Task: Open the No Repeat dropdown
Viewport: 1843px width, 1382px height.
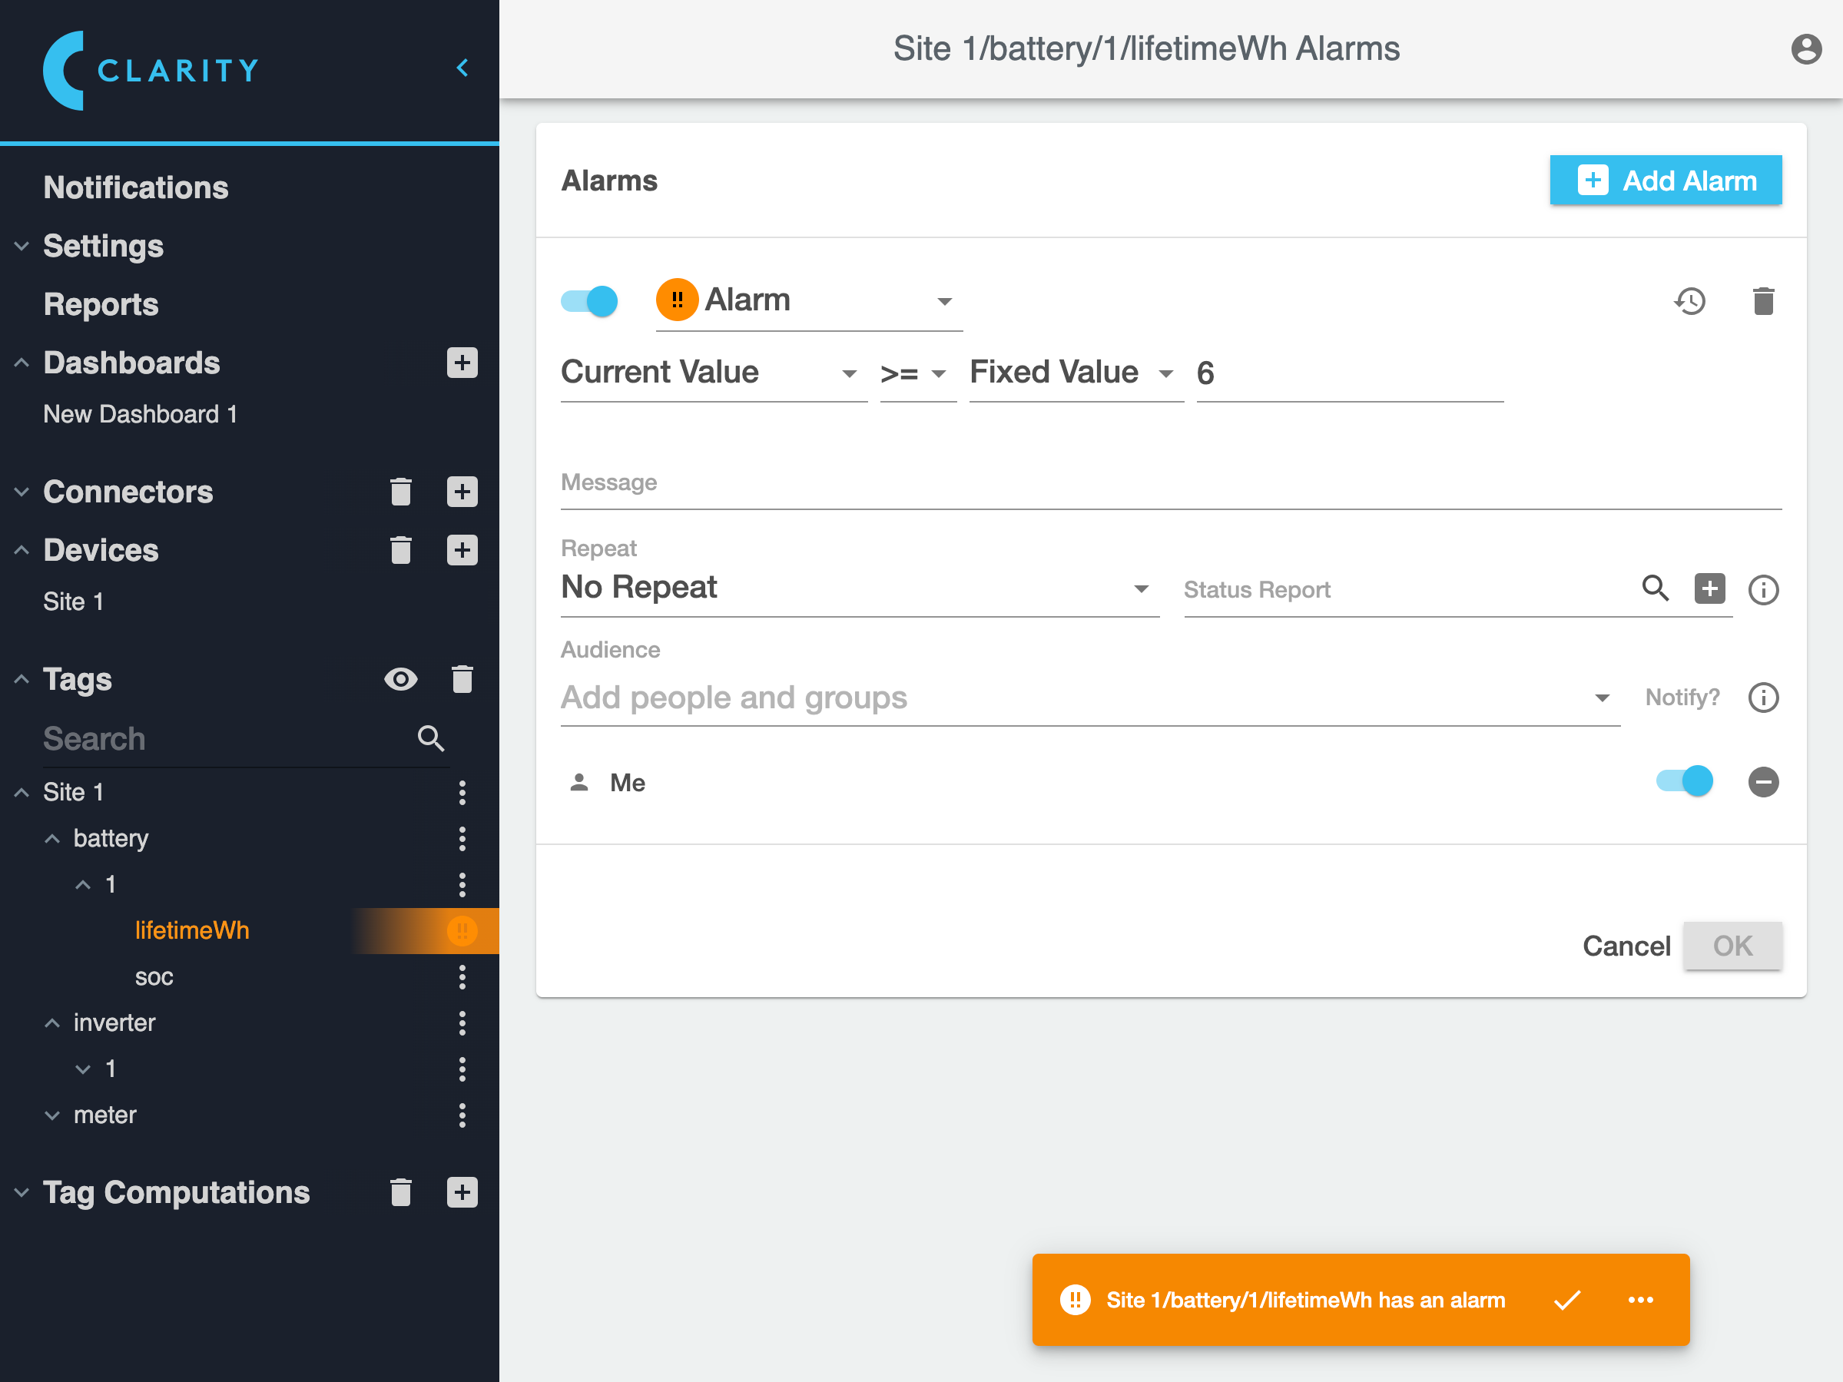Action: pos(858,588)
